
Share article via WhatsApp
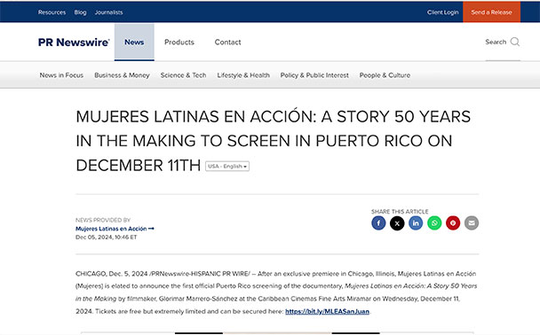[434, 223]
